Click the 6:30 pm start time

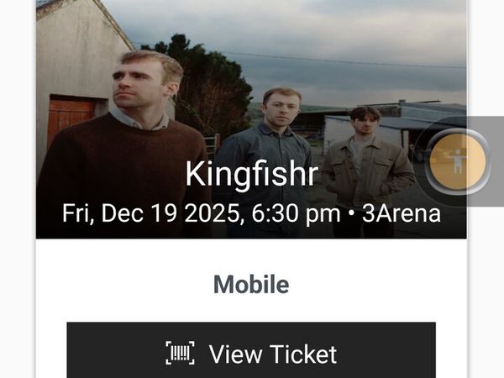click(296, 214)
